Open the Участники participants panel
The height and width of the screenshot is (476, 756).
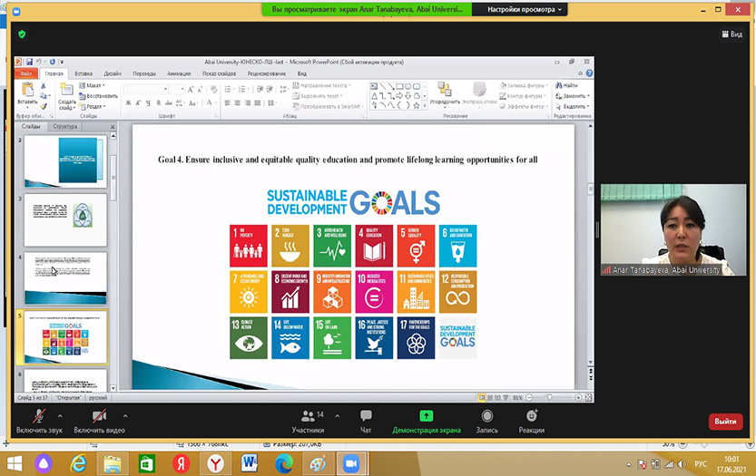tap(309, 421)
